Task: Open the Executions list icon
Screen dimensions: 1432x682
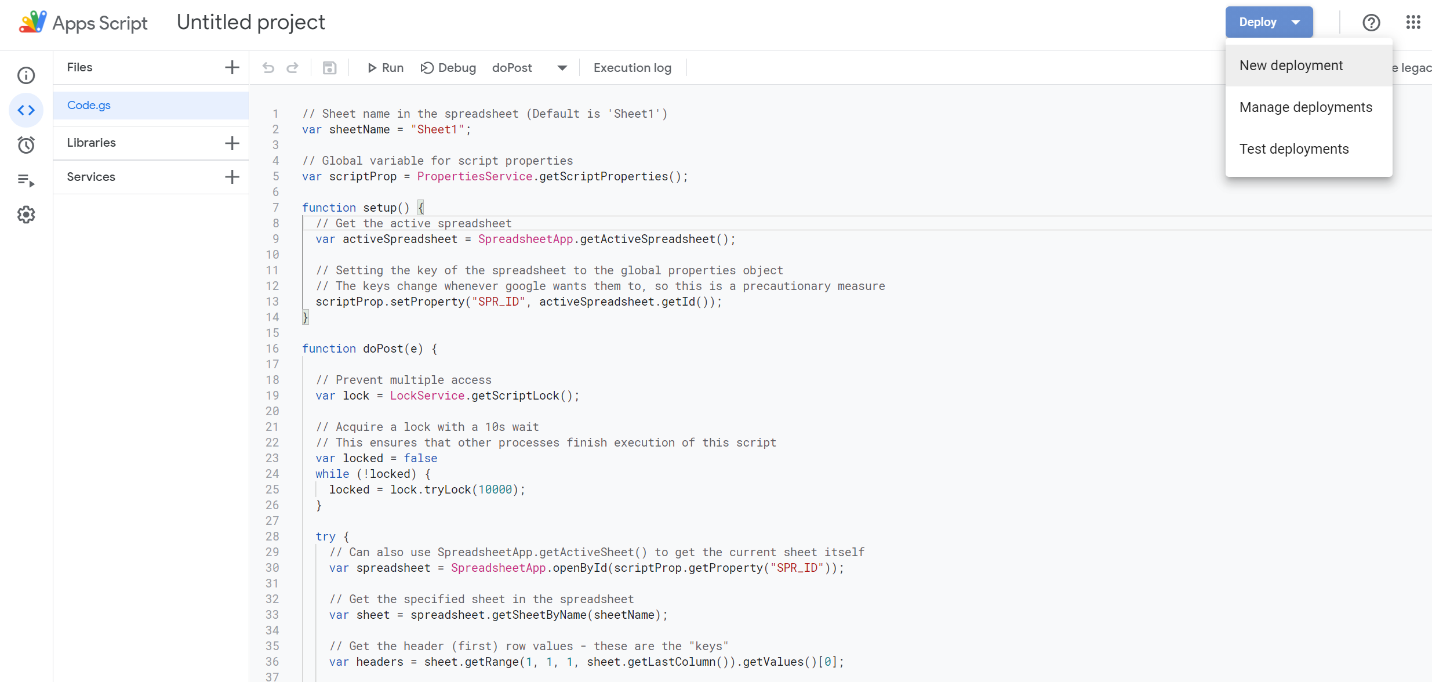Action: tap(26, 180)
